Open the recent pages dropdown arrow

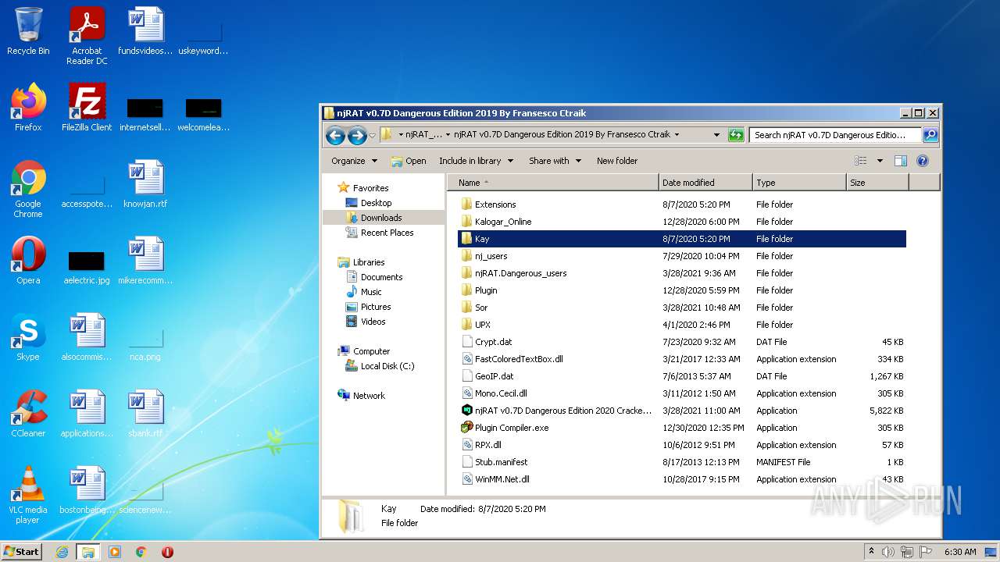(x=373, y=136)
